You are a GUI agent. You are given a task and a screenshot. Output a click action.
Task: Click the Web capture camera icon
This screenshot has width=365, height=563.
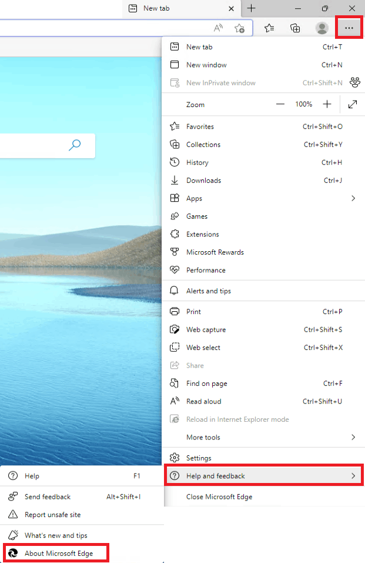(175, 329)
